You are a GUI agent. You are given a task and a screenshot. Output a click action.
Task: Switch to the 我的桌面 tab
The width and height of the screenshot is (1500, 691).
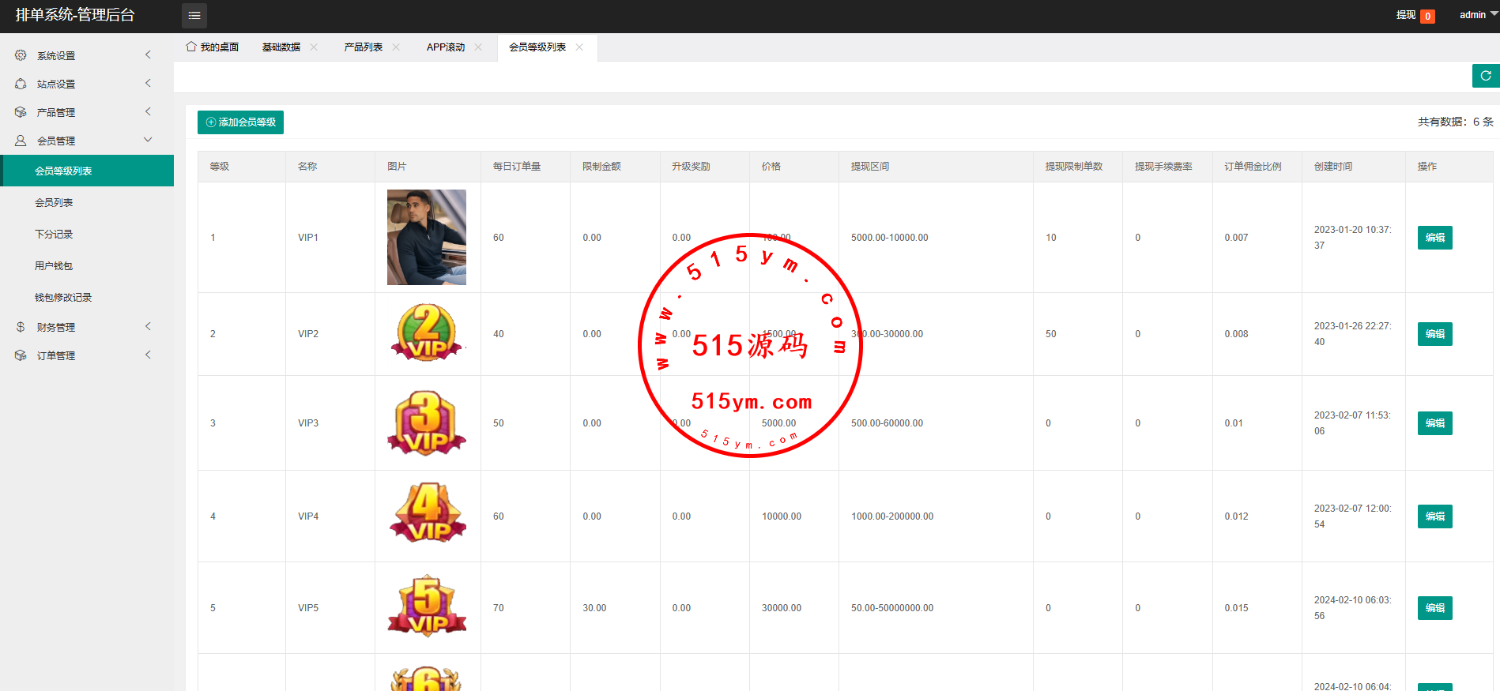click(x=213, y=47)
